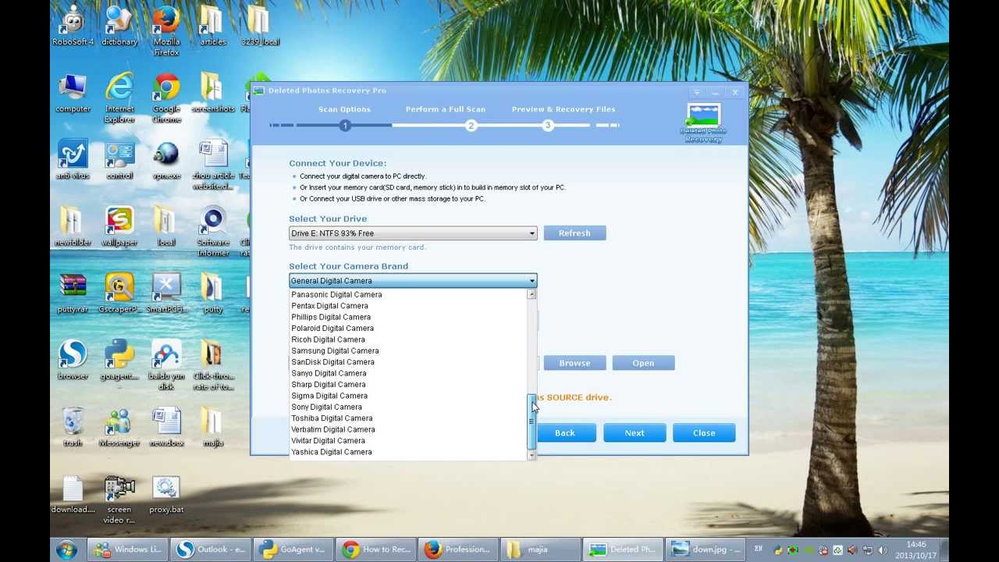This screenshot has height=562, width=999.
Task: Switch to GoAgent taskbar window
Action: pyautogui.click(x=293, y=550)
